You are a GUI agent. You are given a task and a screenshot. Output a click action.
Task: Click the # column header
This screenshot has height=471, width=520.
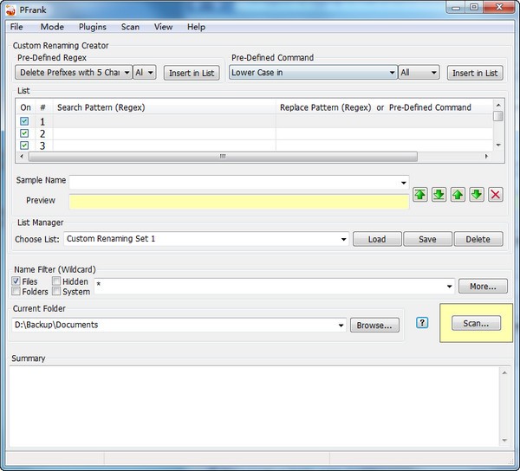[42, 107]
